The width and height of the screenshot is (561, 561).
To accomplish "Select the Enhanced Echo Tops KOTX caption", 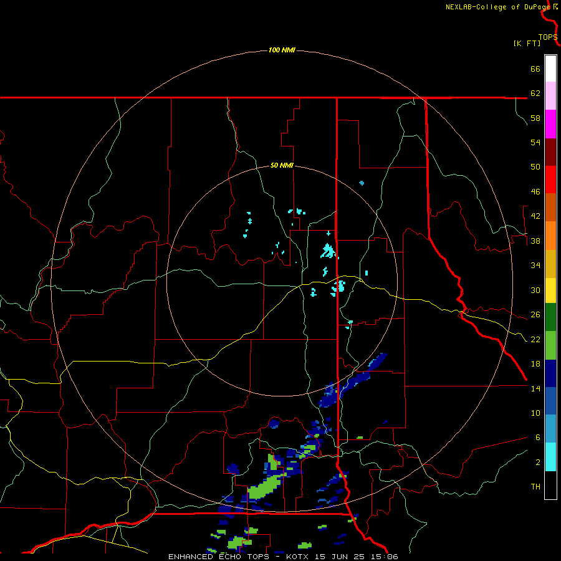I will click(283, 557).
